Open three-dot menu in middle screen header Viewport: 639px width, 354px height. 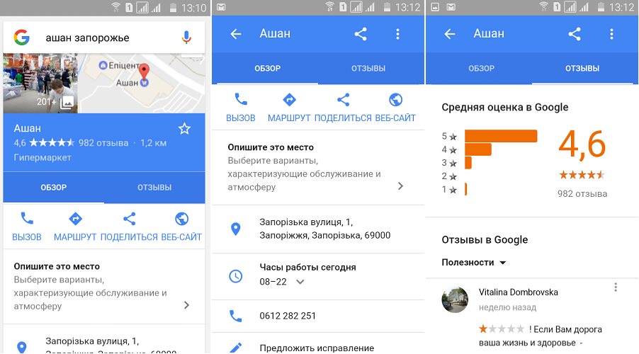tap(397, 34)
